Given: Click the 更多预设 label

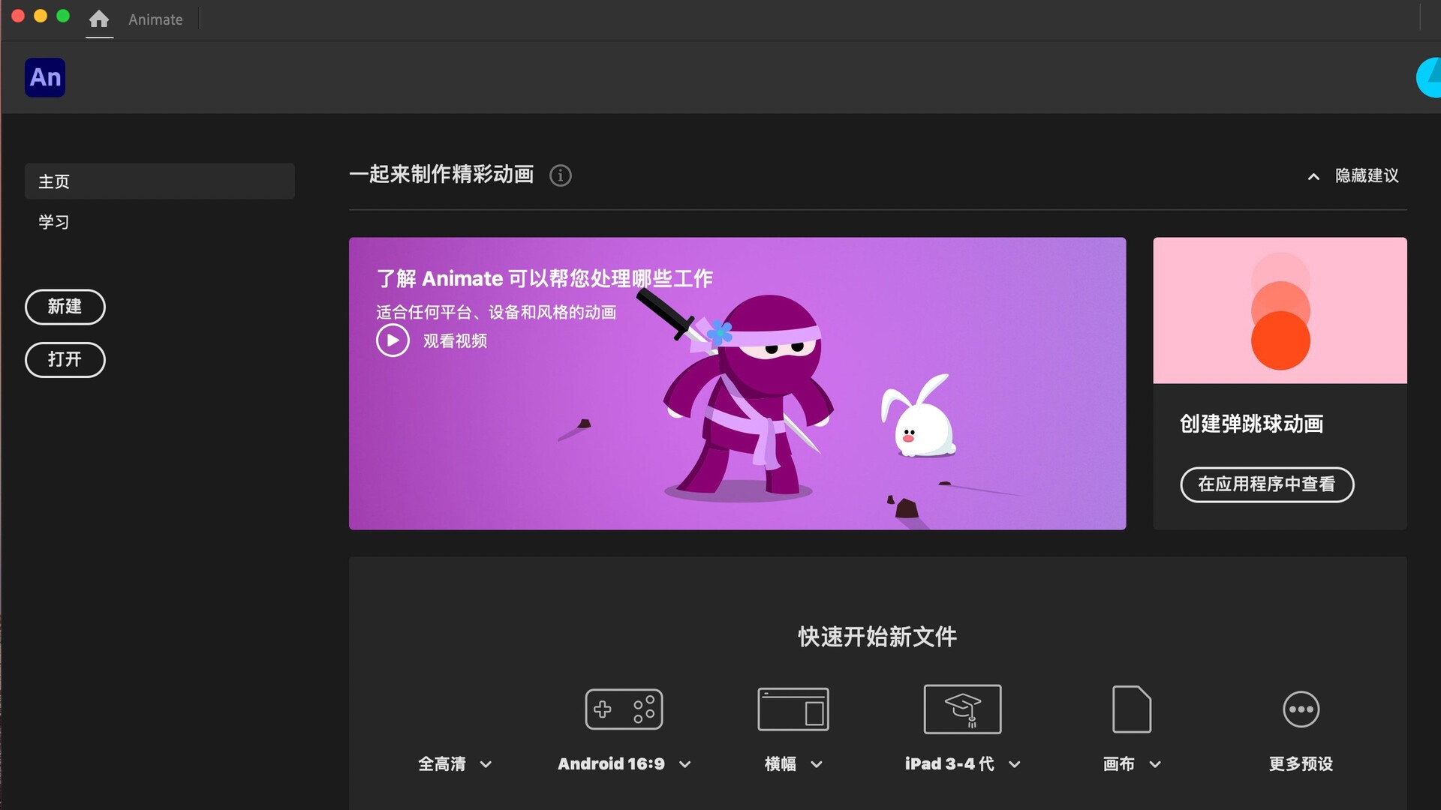Looking at the screenshot, I should 1301,763.
